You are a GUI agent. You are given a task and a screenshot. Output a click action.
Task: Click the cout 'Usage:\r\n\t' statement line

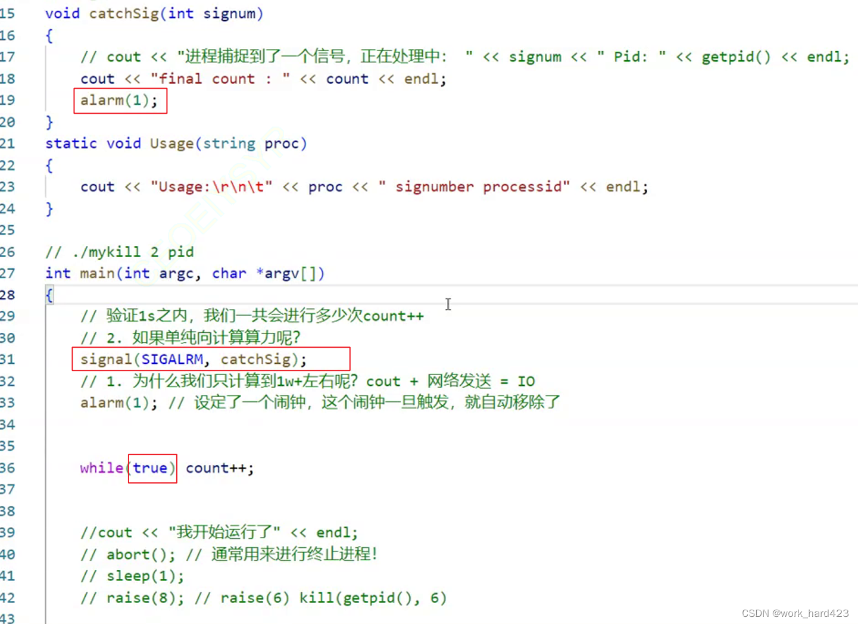click(x=364, y=187)
